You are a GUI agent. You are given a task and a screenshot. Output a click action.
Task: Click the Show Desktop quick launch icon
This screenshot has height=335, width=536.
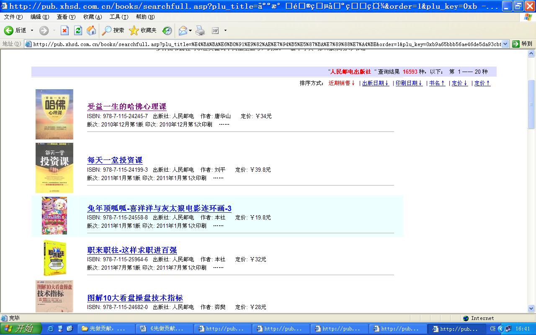(60, 329)
